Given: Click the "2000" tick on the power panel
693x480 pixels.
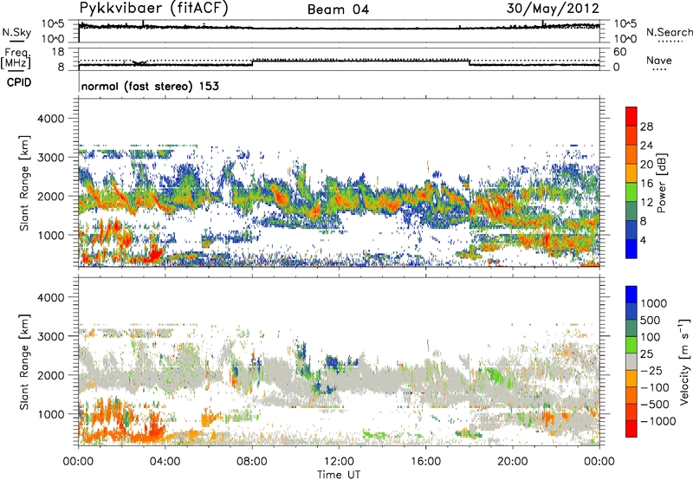Looking at the screenshot, I should [50, 196].
